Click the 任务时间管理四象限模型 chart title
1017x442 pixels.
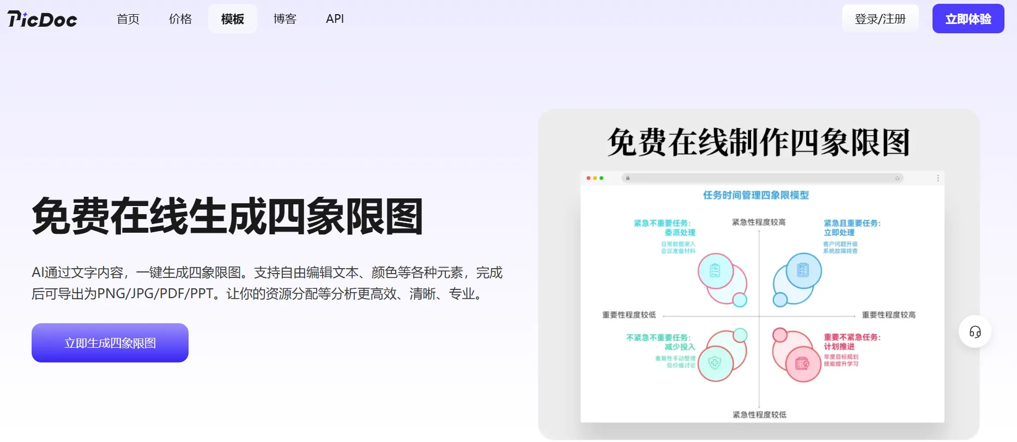pyautogui.click(x=756, y=195)
